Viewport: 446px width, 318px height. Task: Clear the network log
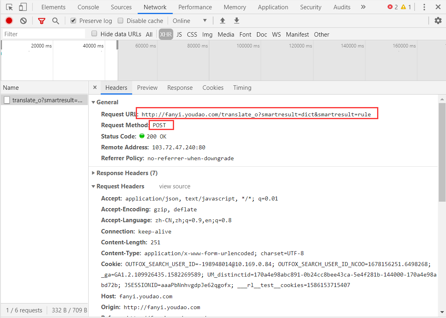click(x=23, y=21)
